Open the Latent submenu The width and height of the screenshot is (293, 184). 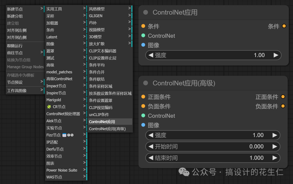pos(66,37)
